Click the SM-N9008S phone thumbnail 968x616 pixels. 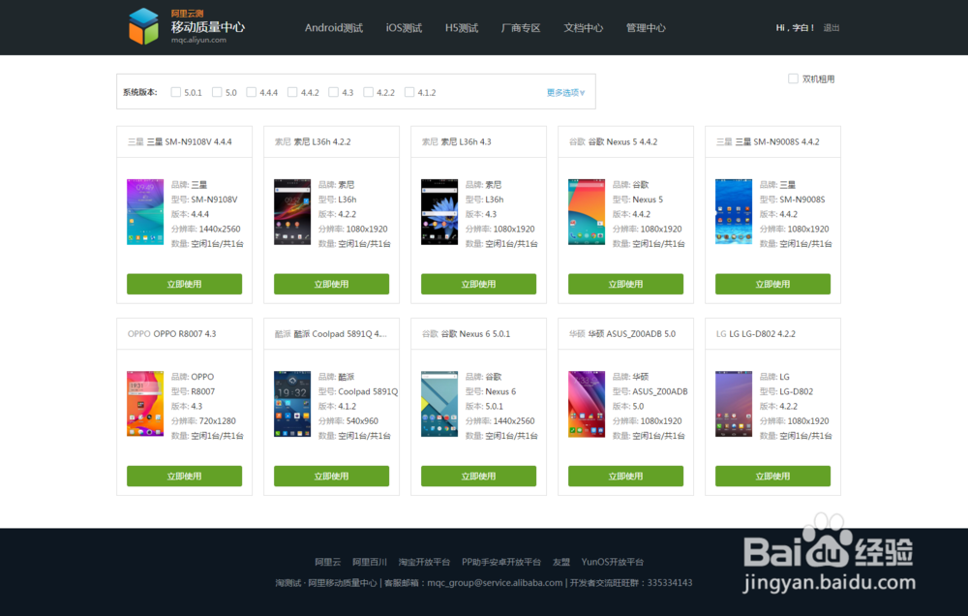pos(734,212)
